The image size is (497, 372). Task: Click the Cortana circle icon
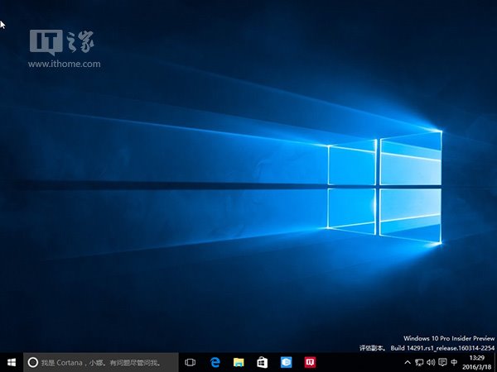[33, 362]
